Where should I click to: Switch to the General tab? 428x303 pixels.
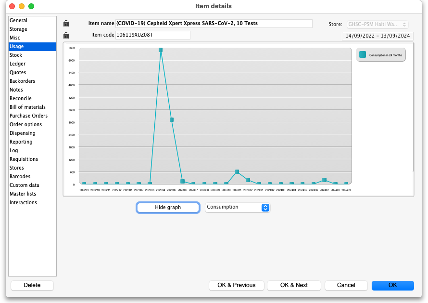click(19, 20)
